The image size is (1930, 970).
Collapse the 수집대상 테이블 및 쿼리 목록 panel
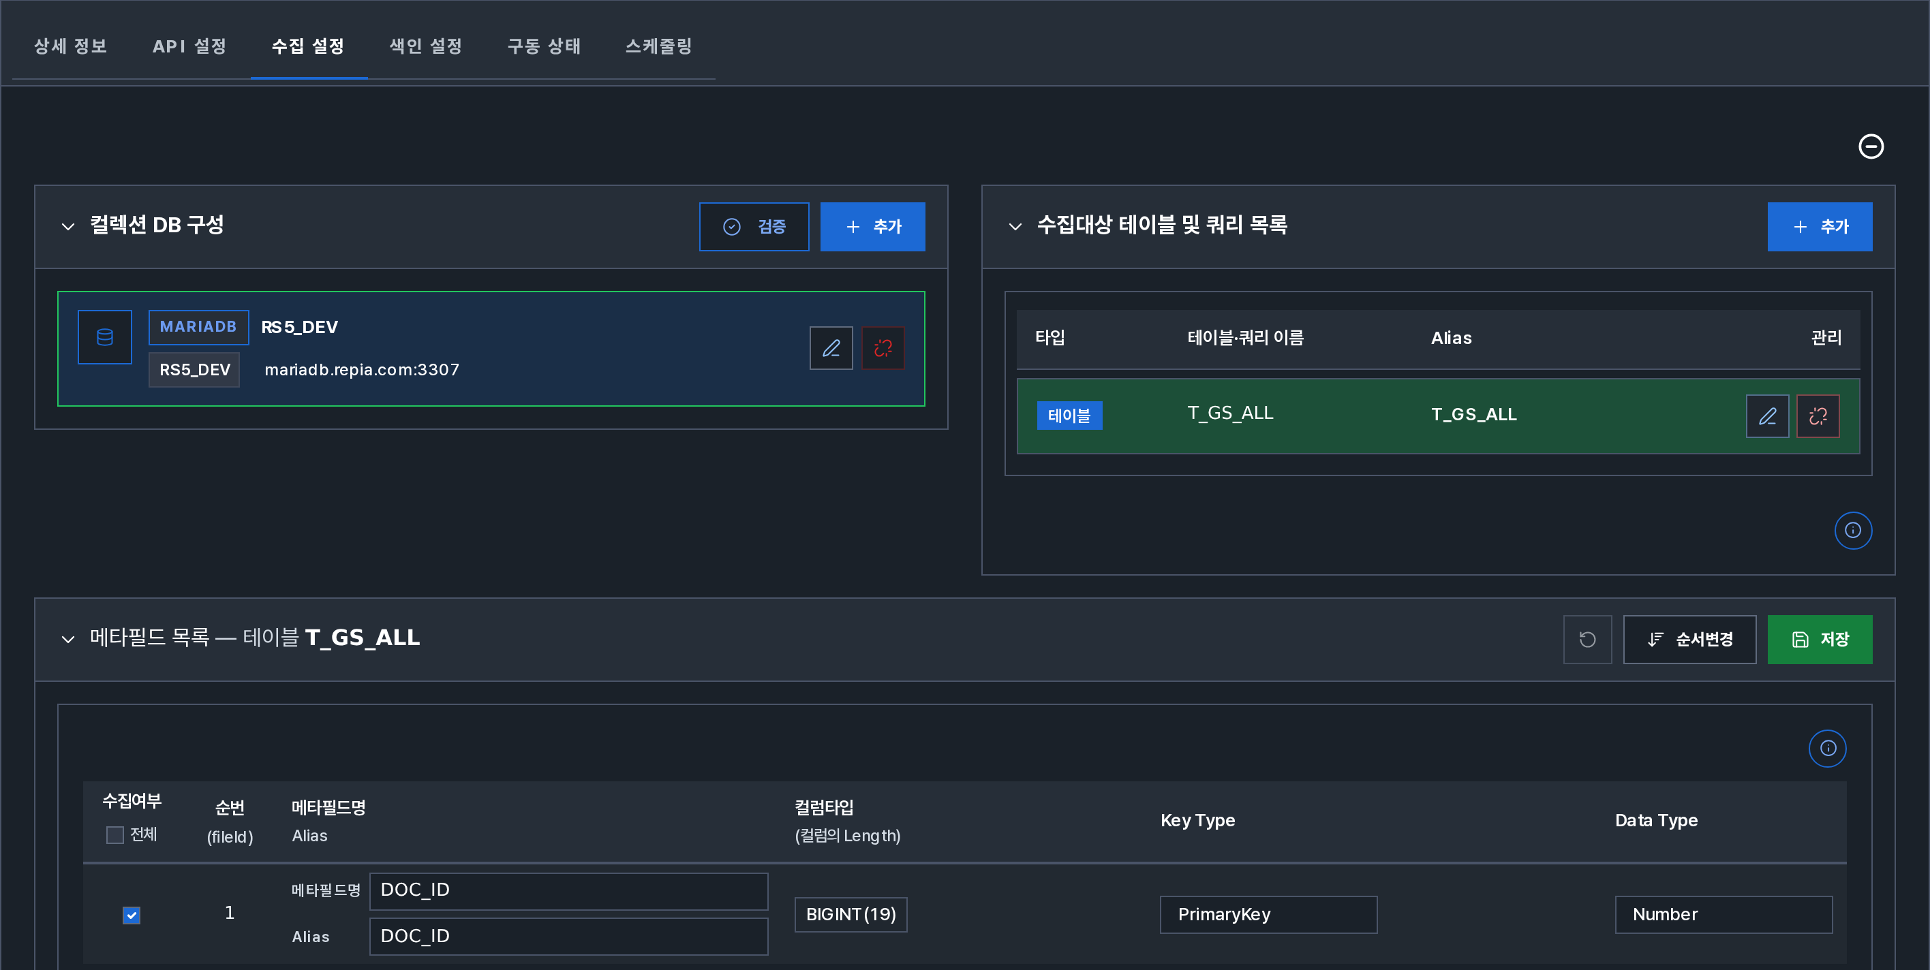click(x=1015, y=226)
